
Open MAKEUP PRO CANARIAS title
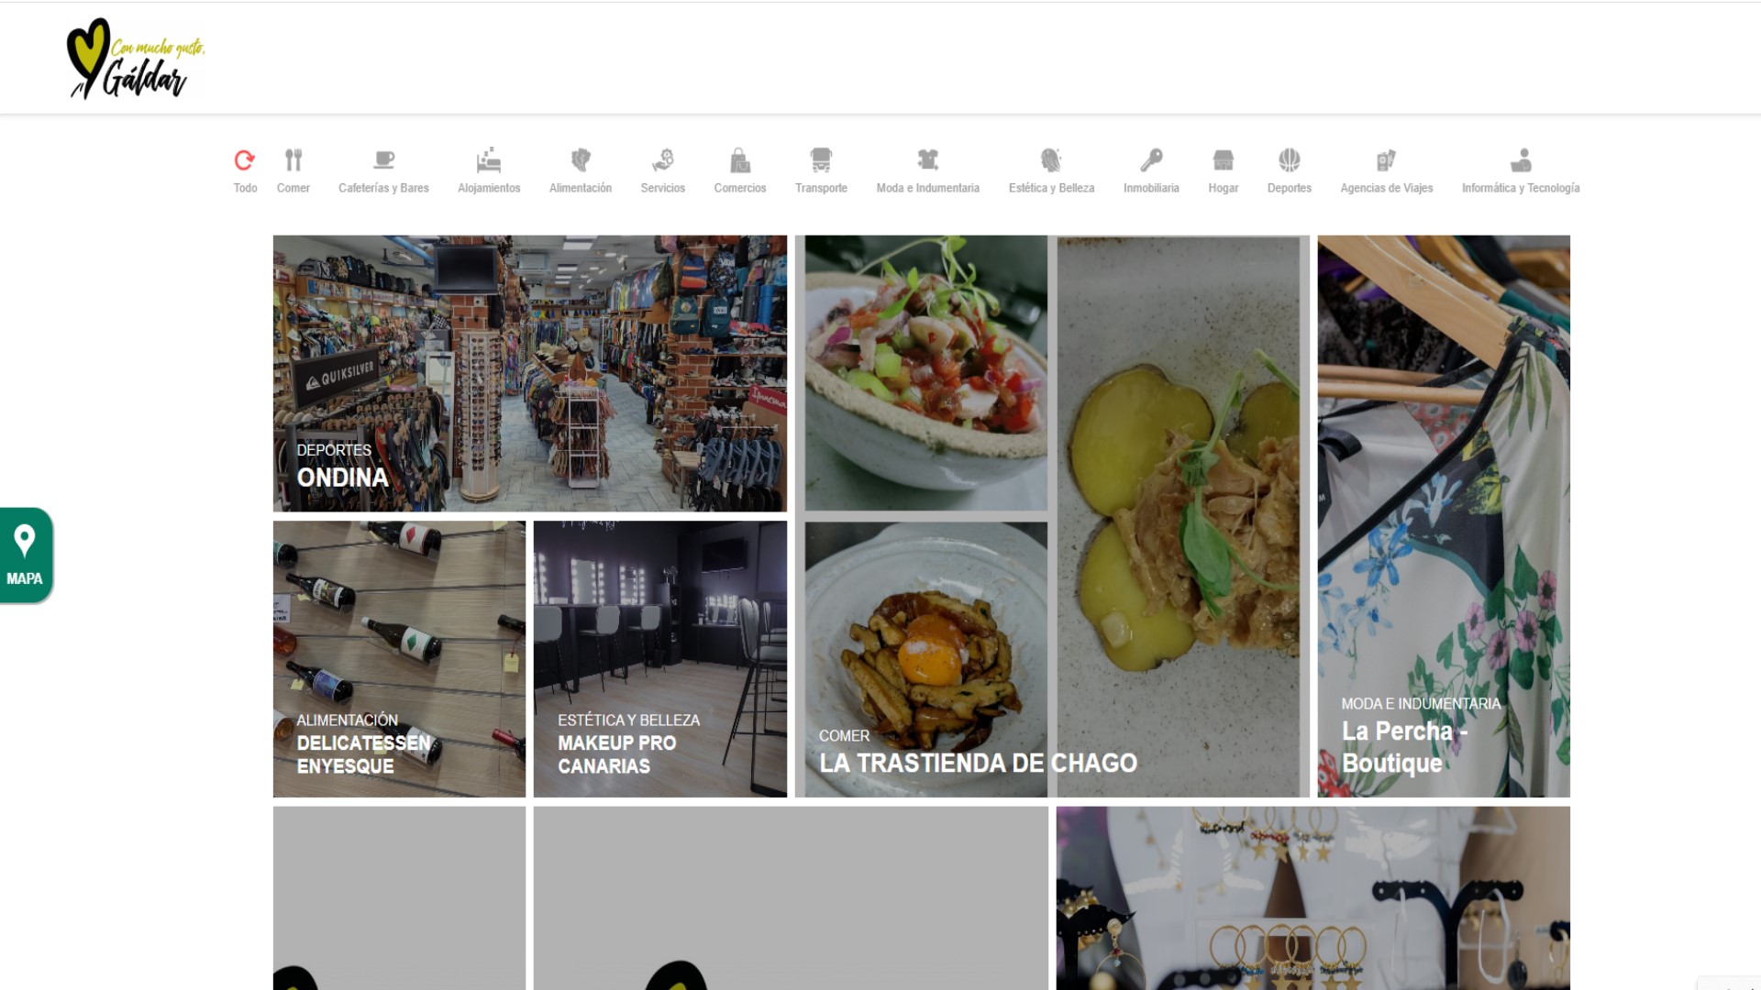coord(616,754)
